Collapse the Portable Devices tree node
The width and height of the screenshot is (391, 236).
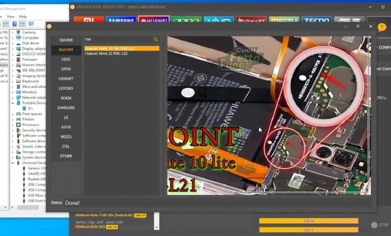(x=13, y=103)
